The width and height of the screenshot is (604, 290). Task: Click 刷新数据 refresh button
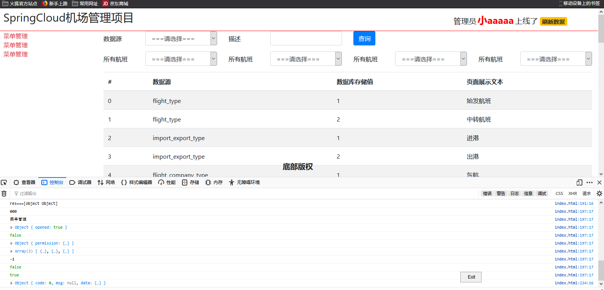coord(553,22)
